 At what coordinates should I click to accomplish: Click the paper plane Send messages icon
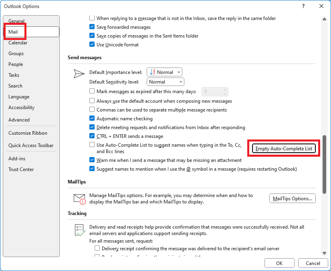(79, 74)
